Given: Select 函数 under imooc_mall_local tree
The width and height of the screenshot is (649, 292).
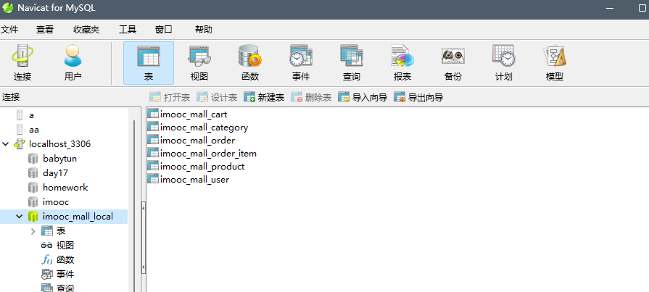Looking at the screenshot, I should [x=65, y=259].
